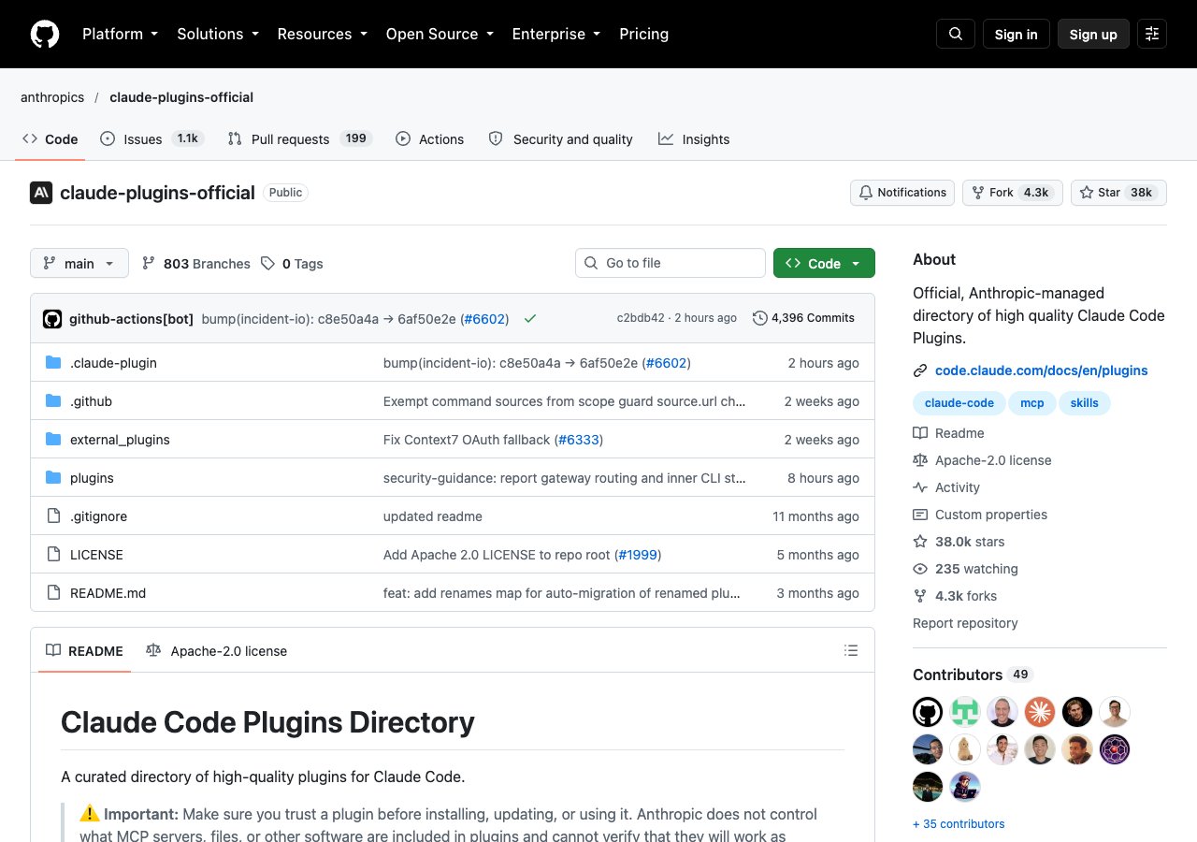Open the green Code dropdown

824,263
